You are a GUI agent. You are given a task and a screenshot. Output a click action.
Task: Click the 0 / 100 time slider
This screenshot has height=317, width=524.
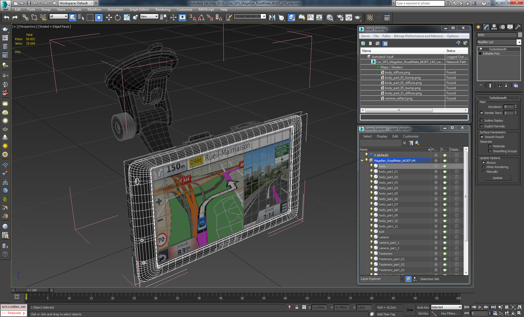[32, 290]
